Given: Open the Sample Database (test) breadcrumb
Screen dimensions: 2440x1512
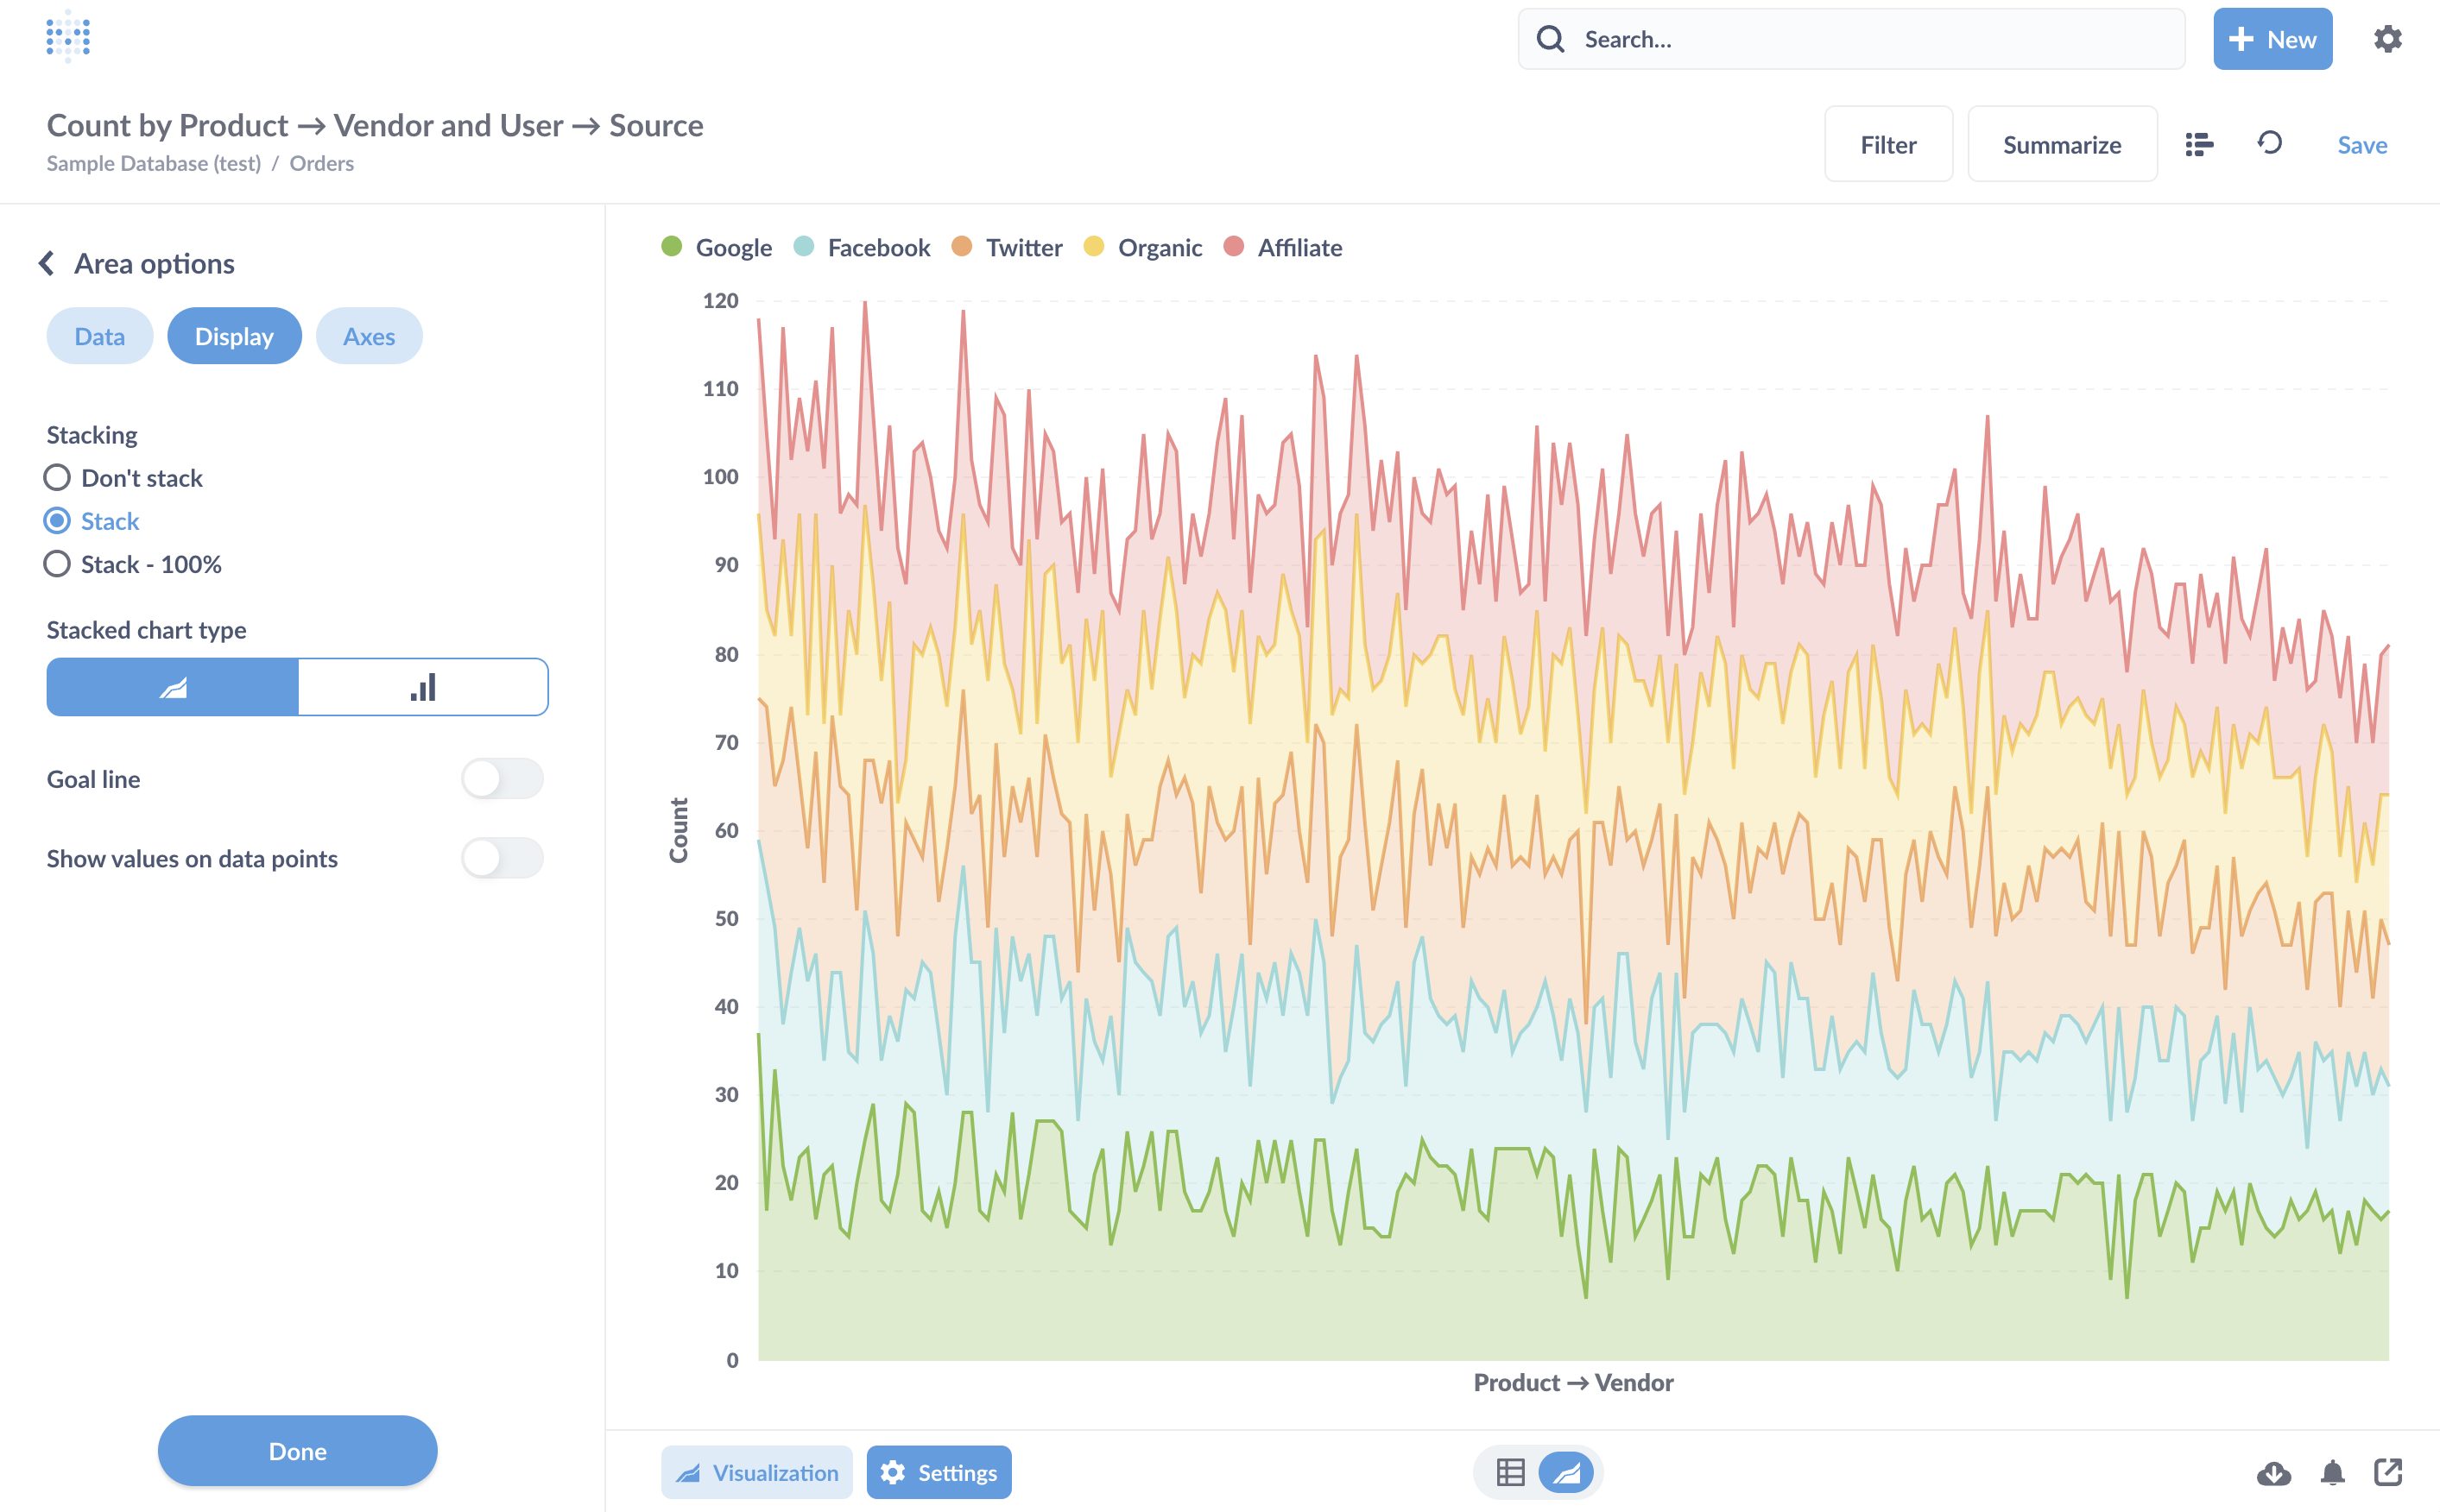Looking at the screenshot, I should [x=153, y=163].
